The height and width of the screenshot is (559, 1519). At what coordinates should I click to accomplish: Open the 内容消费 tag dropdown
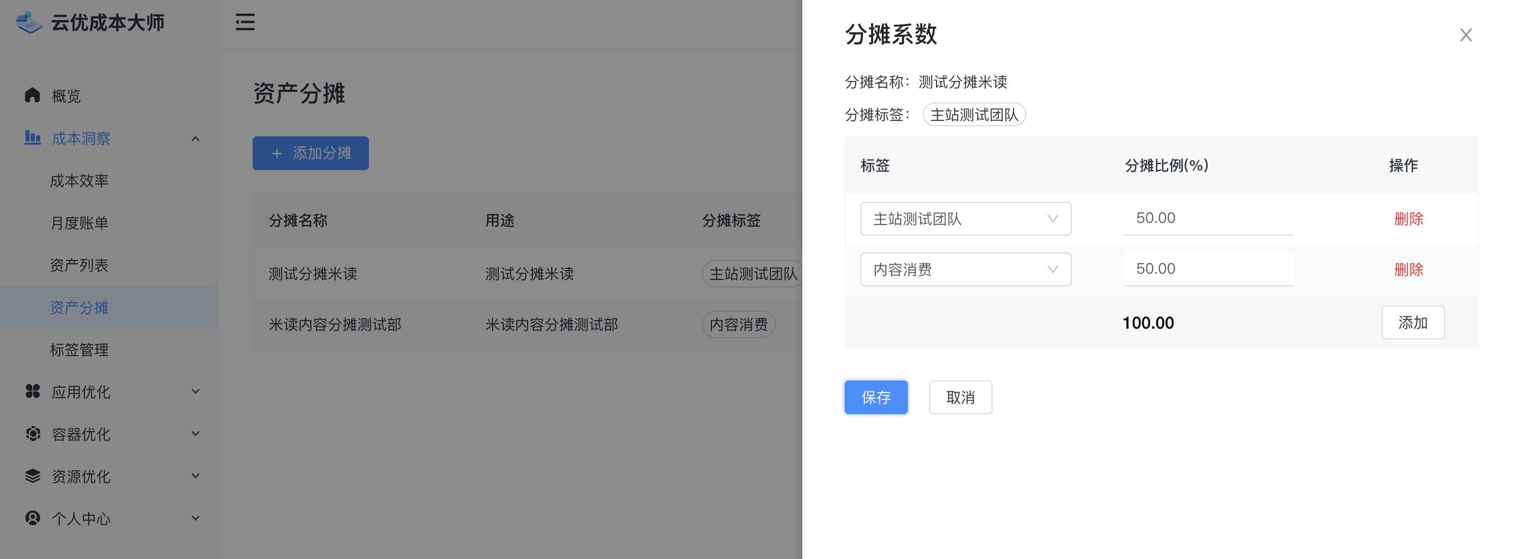966,269
